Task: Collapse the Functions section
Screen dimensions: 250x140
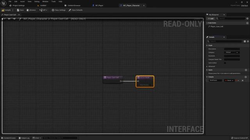Action: 207,23
